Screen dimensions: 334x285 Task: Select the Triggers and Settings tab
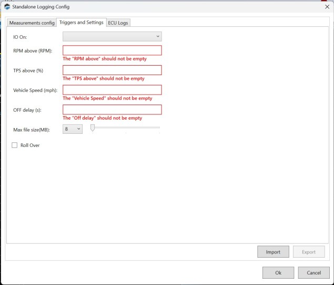click(82, 23)
